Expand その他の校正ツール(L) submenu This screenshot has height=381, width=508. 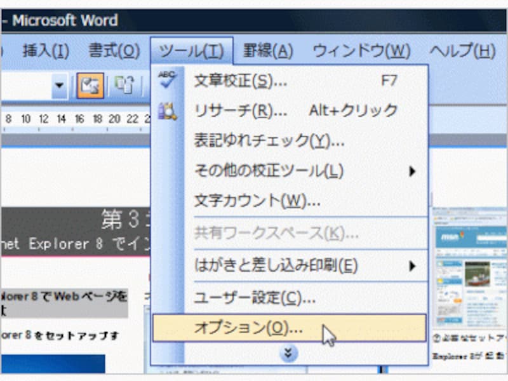click(x=290, y=171)
